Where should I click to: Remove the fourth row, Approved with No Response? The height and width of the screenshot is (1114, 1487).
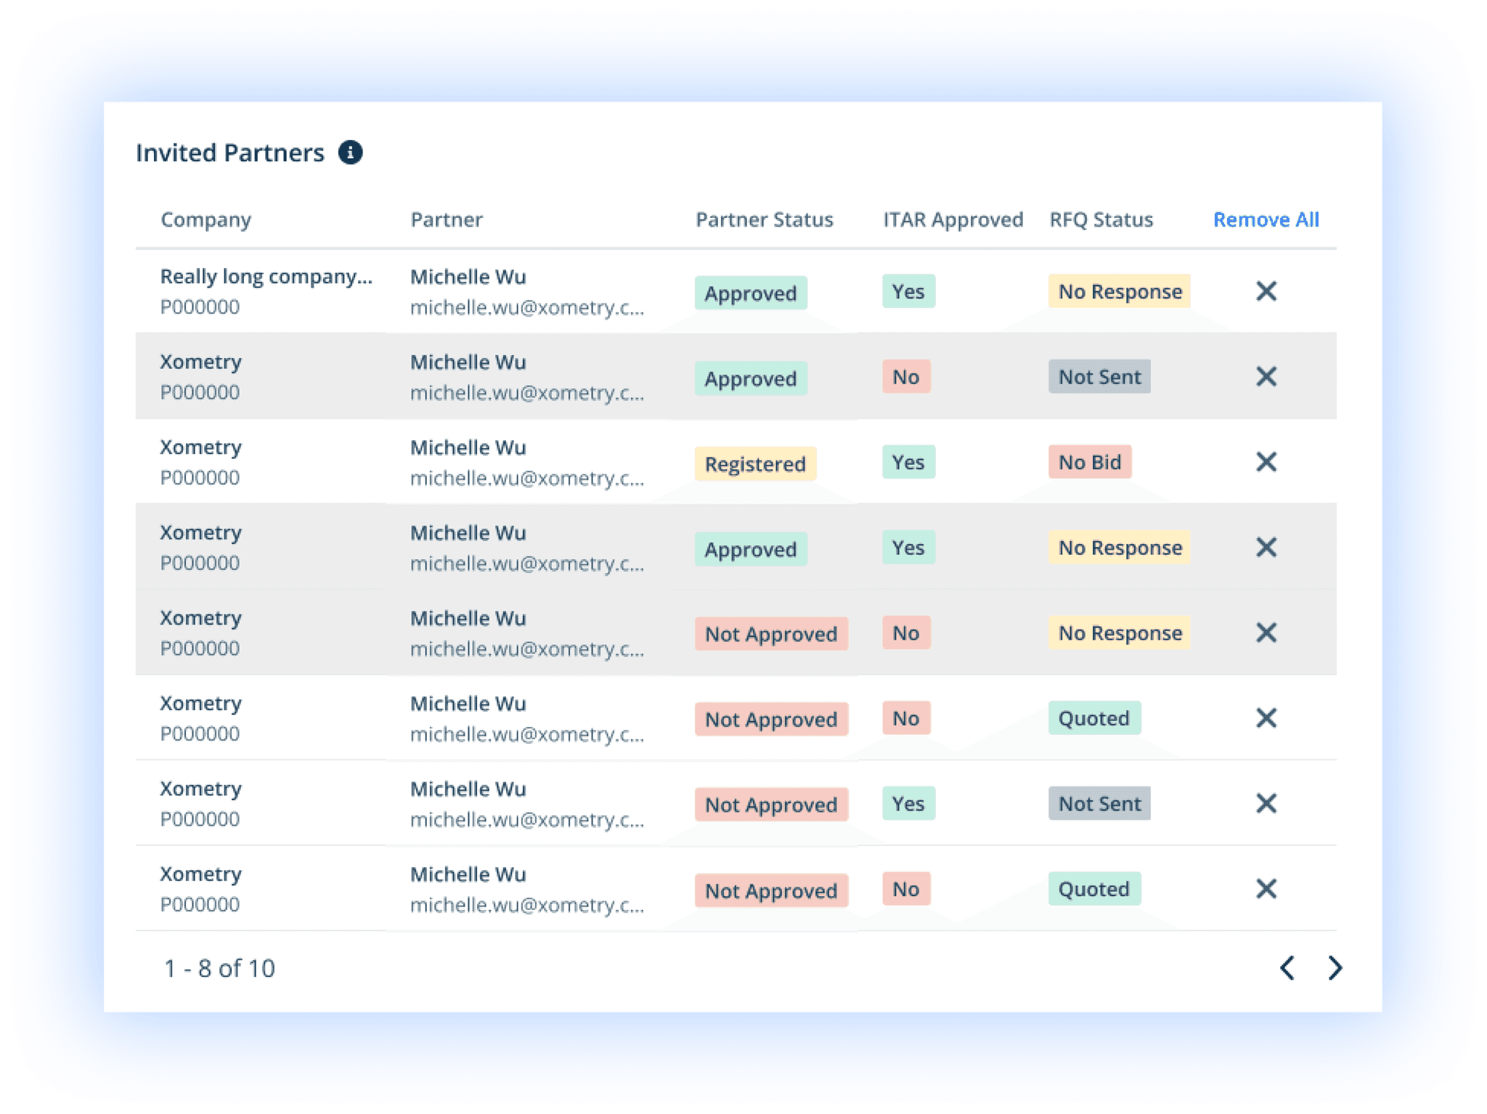tap(1266, 547)
